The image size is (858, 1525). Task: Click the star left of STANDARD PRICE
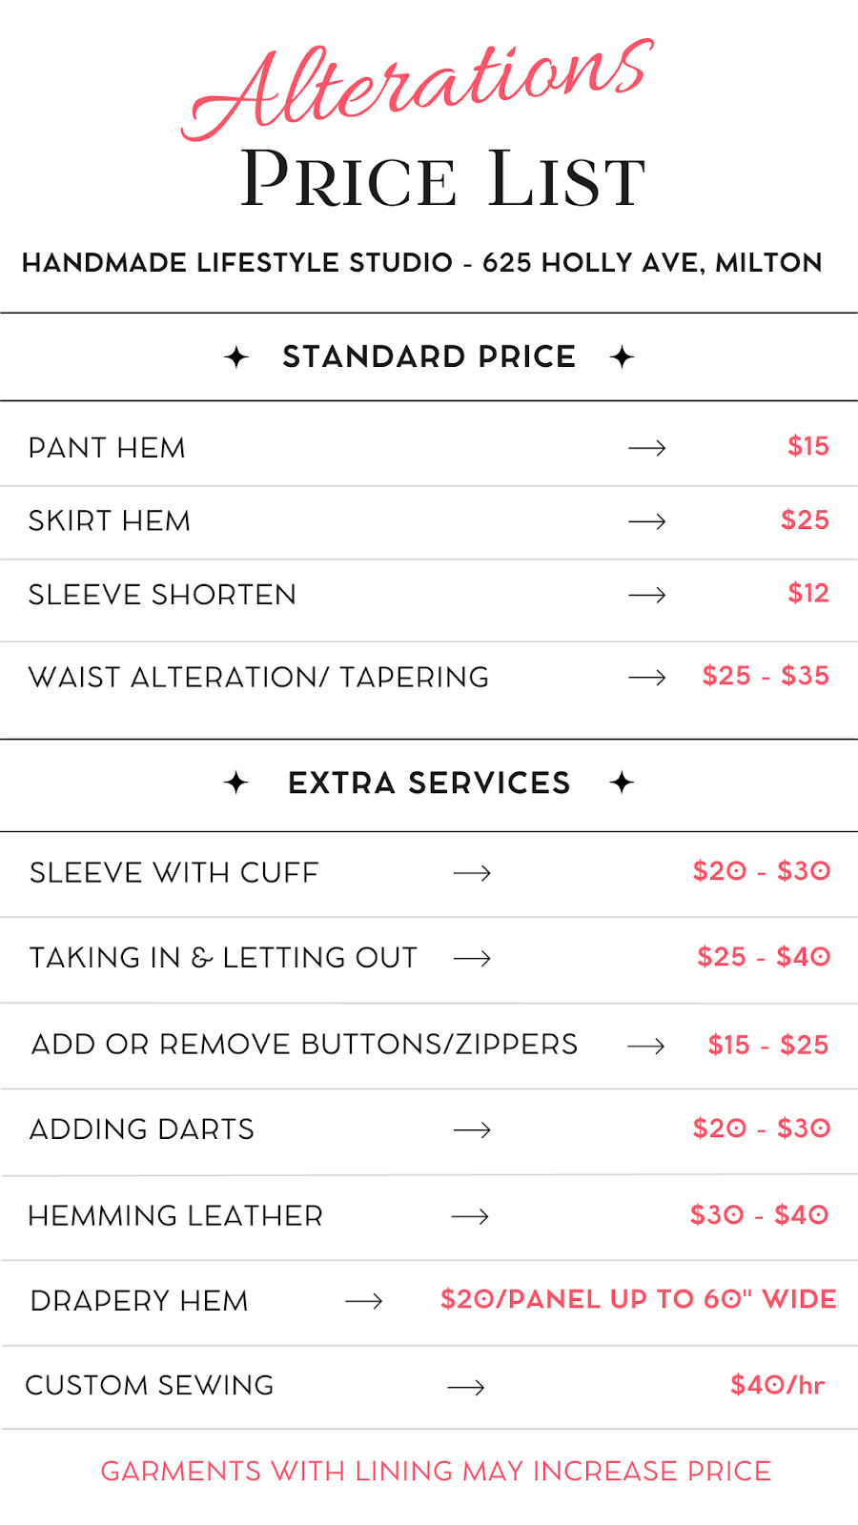point(236,357)
